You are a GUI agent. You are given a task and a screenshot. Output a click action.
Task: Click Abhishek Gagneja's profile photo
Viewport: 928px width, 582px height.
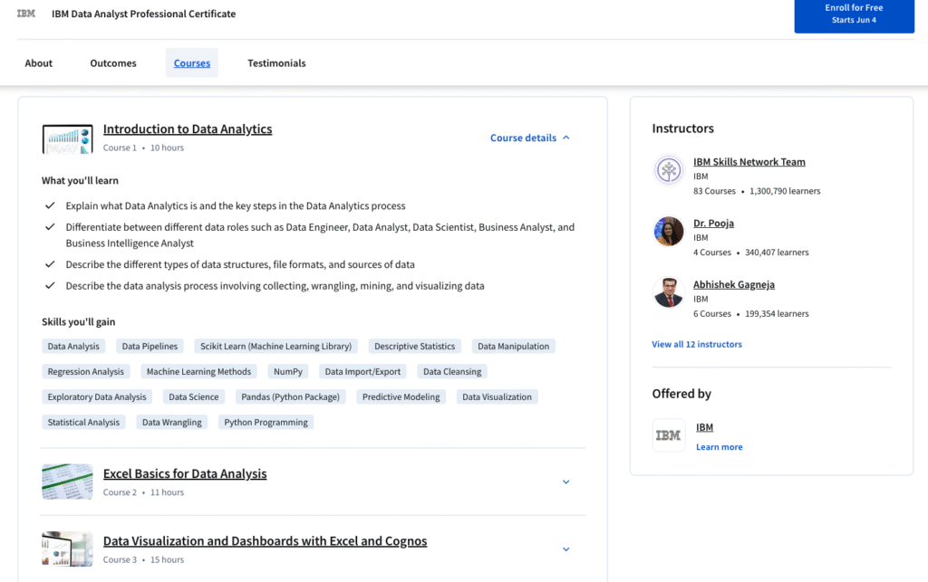(669, 292)
